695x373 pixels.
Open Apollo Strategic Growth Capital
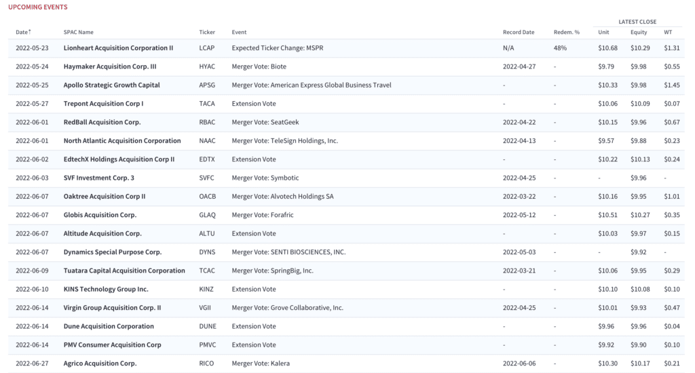point(112,85)
